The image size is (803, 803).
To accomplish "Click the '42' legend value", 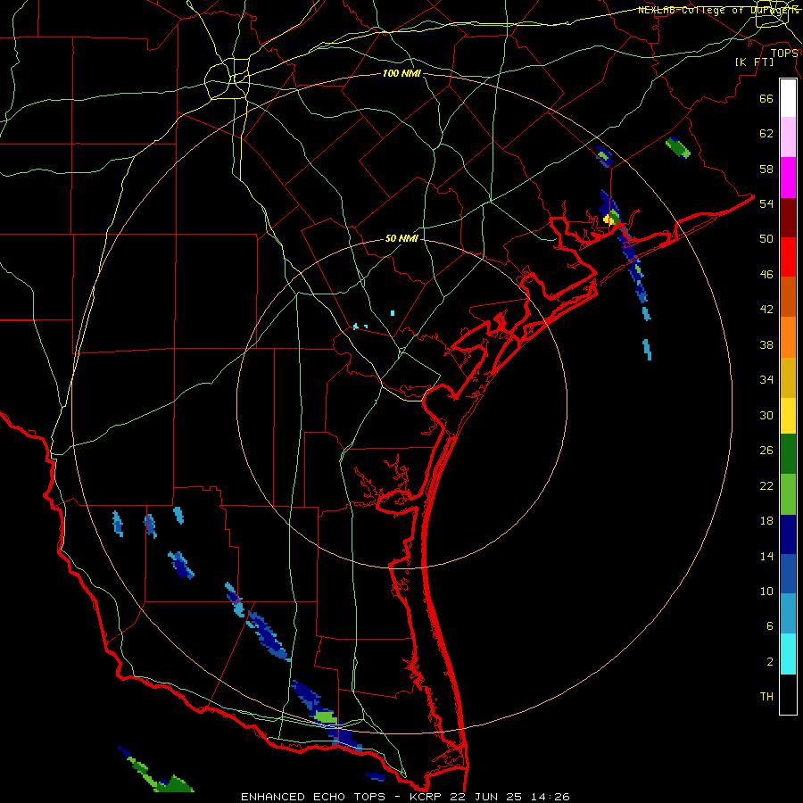I will (x=766, y=310).
